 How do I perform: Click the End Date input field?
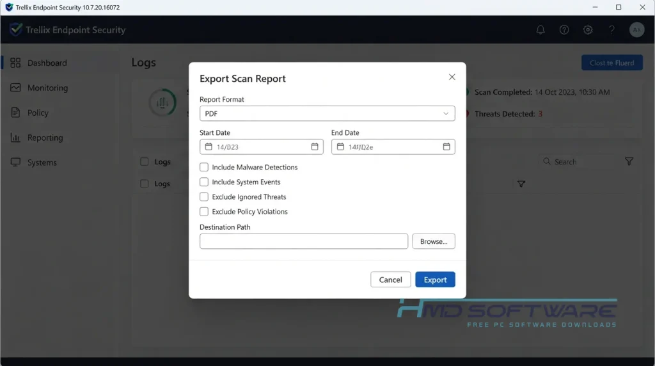coord(393,147)
